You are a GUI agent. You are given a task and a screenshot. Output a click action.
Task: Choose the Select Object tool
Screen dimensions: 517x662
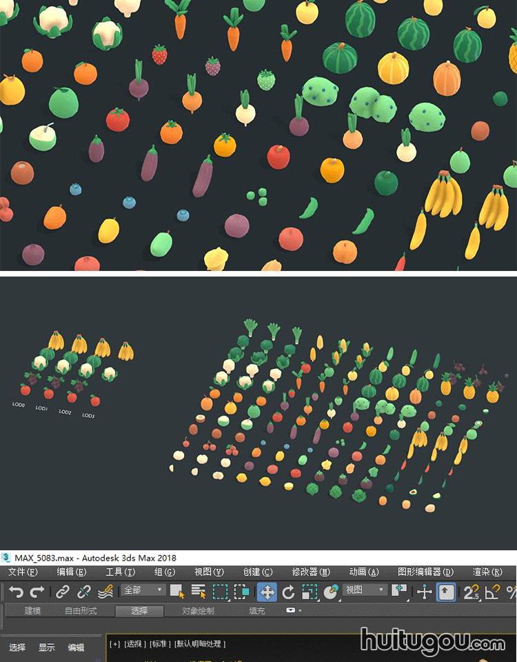click(177, 592)
